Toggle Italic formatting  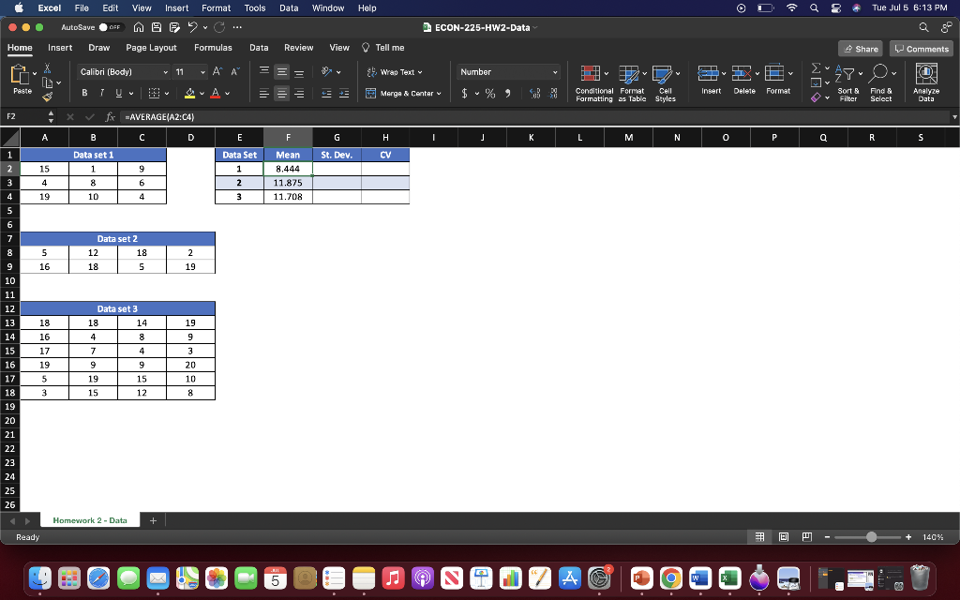pyautogui.click(x=101, y=93)
